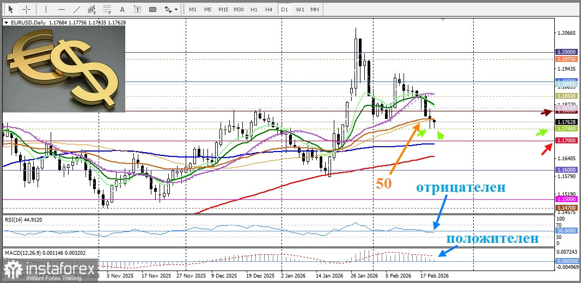
Task: Click the 1.19750 price level label
Action: [x=566, y=59]
